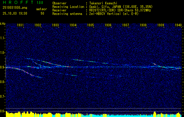The image size is (184, 117).
Task: Click the date stamp 25.10.03 19:30
Action: [x=15, y=13]
